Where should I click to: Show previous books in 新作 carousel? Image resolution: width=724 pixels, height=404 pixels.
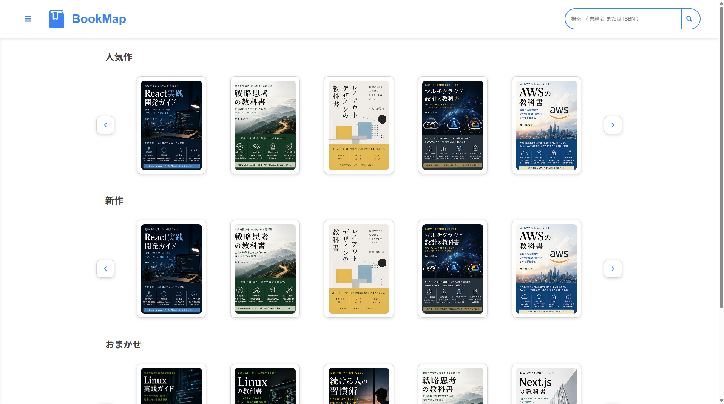105,269
